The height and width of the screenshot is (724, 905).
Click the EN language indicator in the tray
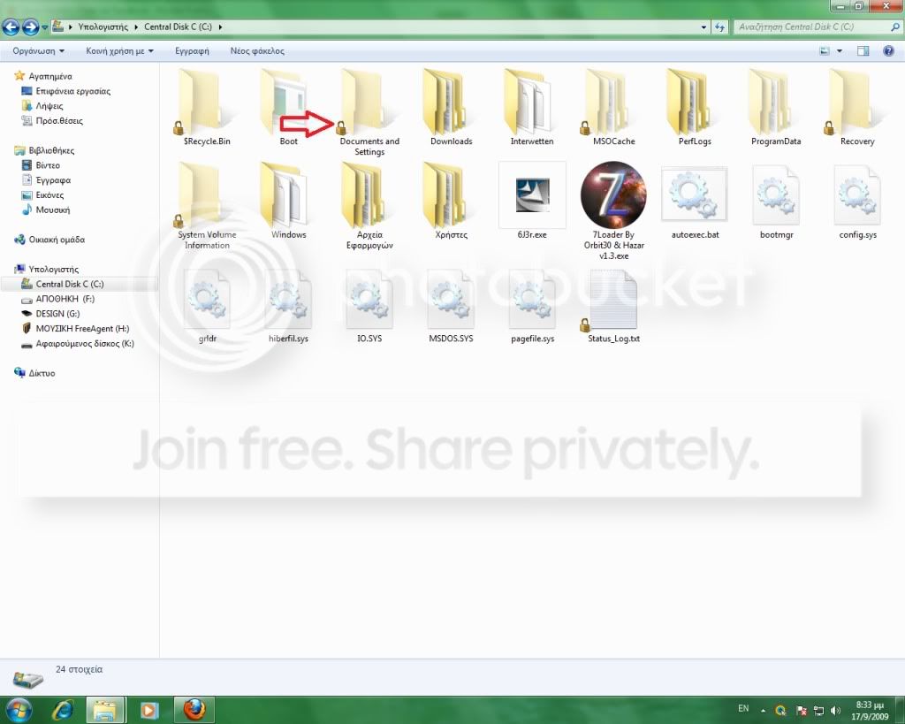[743, 709]
